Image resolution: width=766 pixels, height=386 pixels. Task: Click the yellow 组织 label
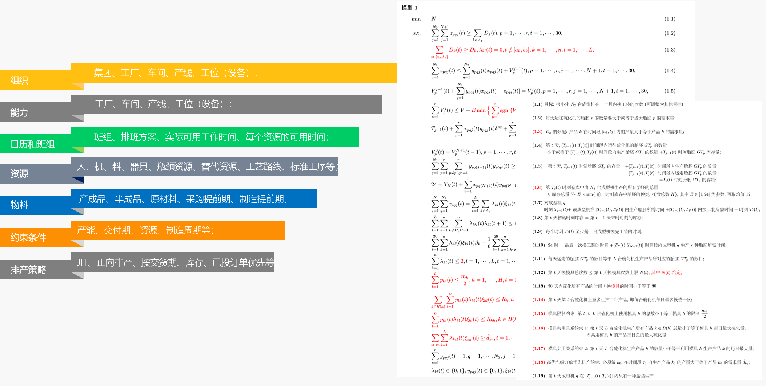point(19,80)
